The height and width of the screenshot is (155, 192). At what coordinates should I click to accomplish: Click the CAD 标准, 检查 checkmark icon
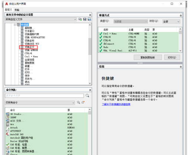pyautogui.click(x=7, y=145)
